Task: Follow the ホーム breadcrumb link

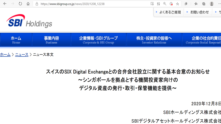Action: [x=5, y=55]
